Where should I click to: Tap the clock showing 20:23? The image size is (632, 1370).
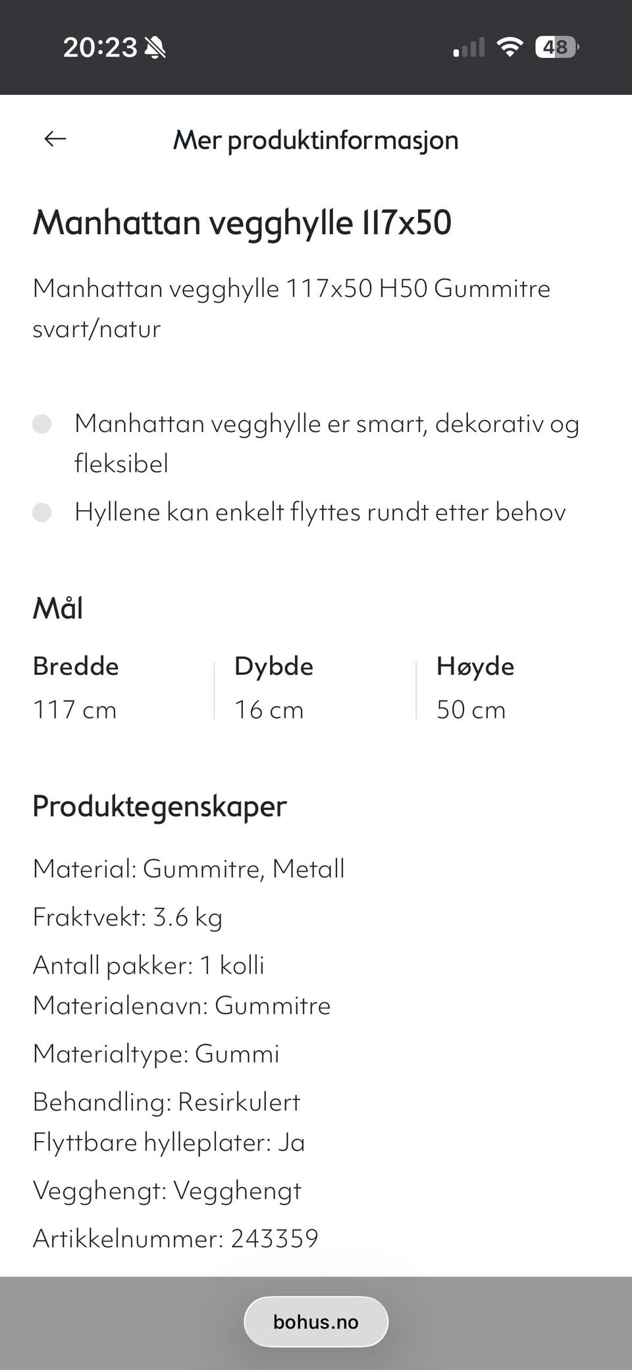click(x=100, y=47)
